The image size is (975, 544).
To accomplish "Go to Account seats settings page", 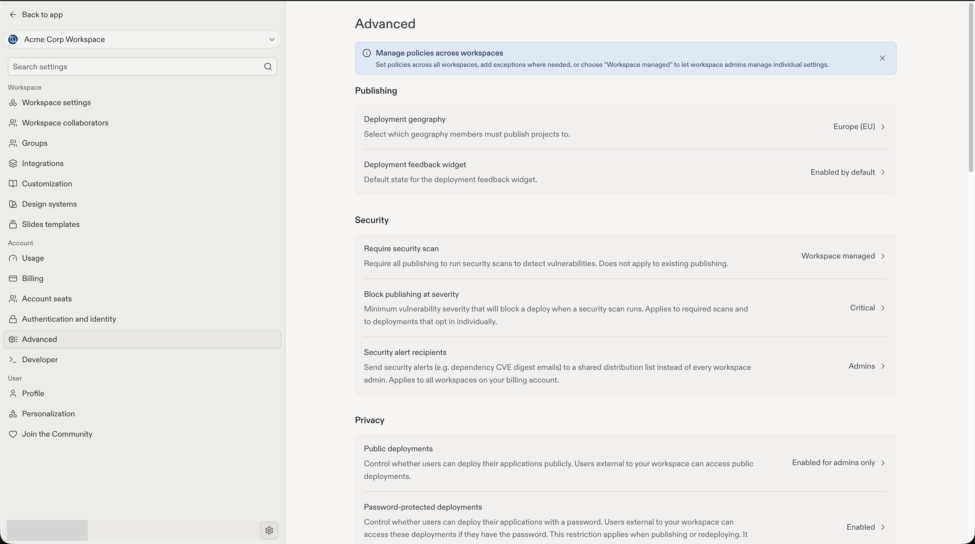I will [x=142, y=299].
